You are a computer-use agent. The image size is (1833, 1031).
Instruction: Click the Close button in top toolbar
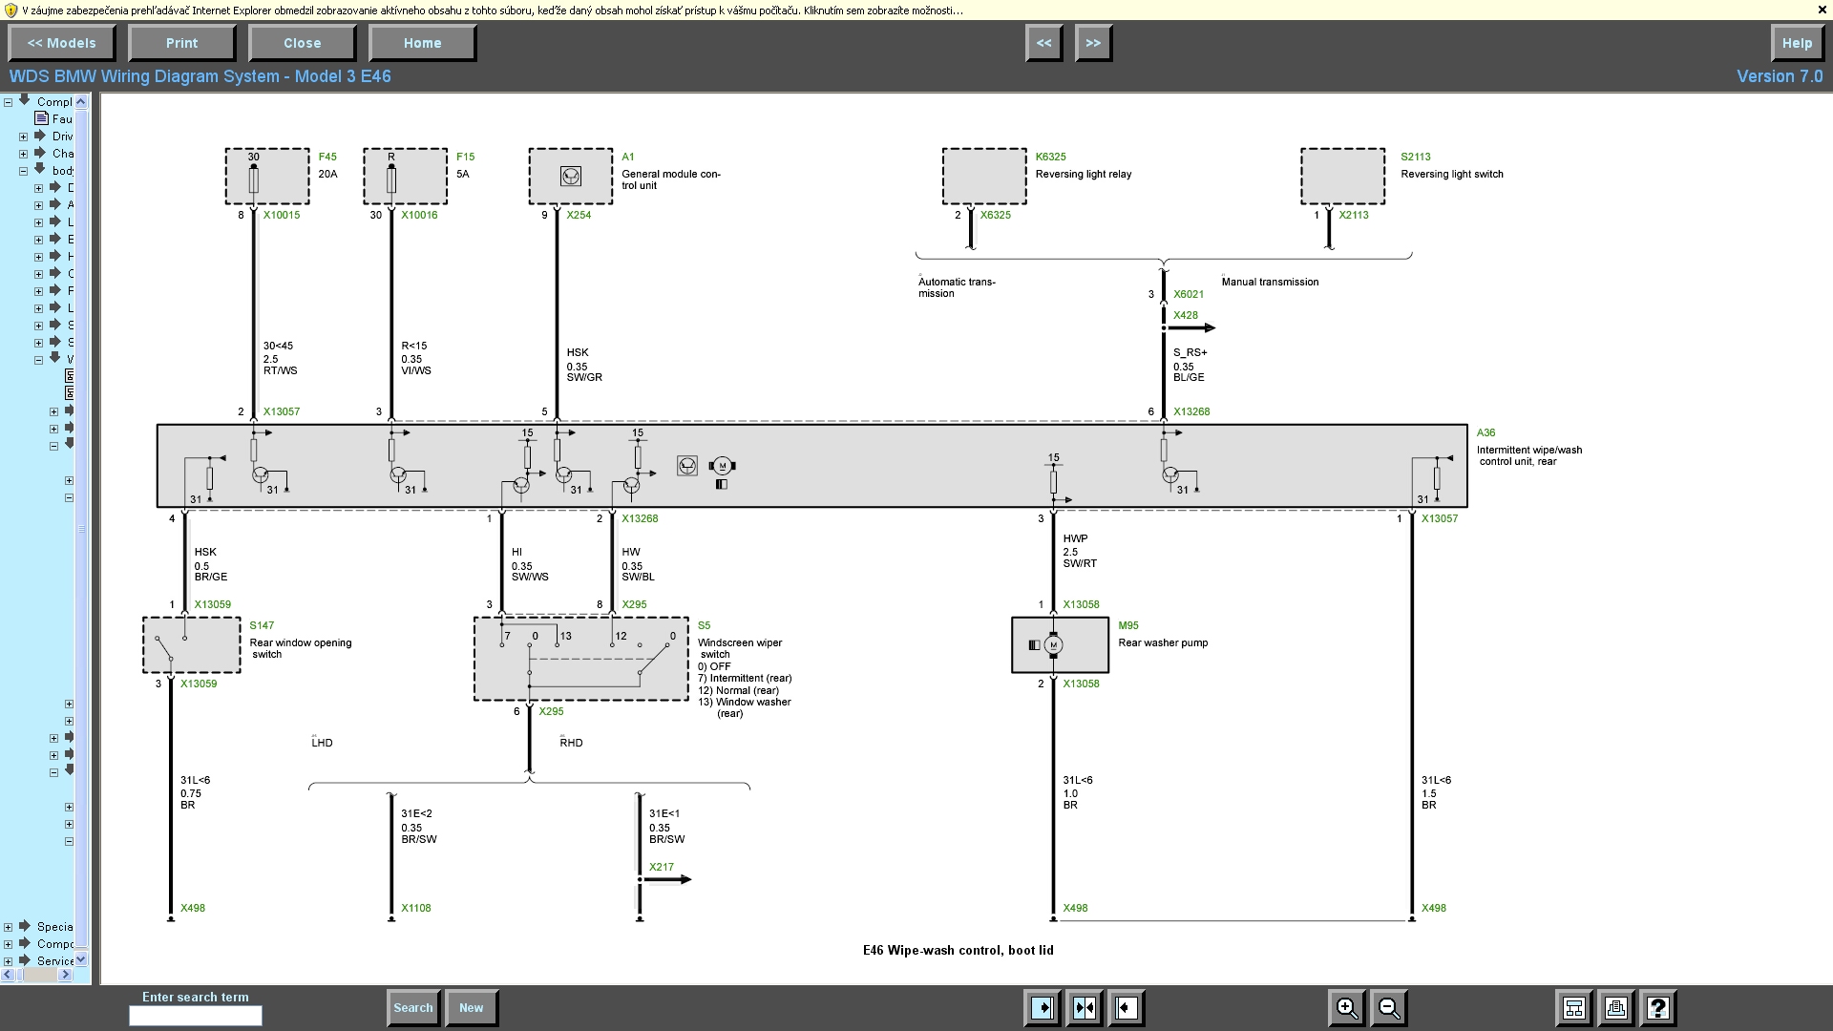point(303,43)
